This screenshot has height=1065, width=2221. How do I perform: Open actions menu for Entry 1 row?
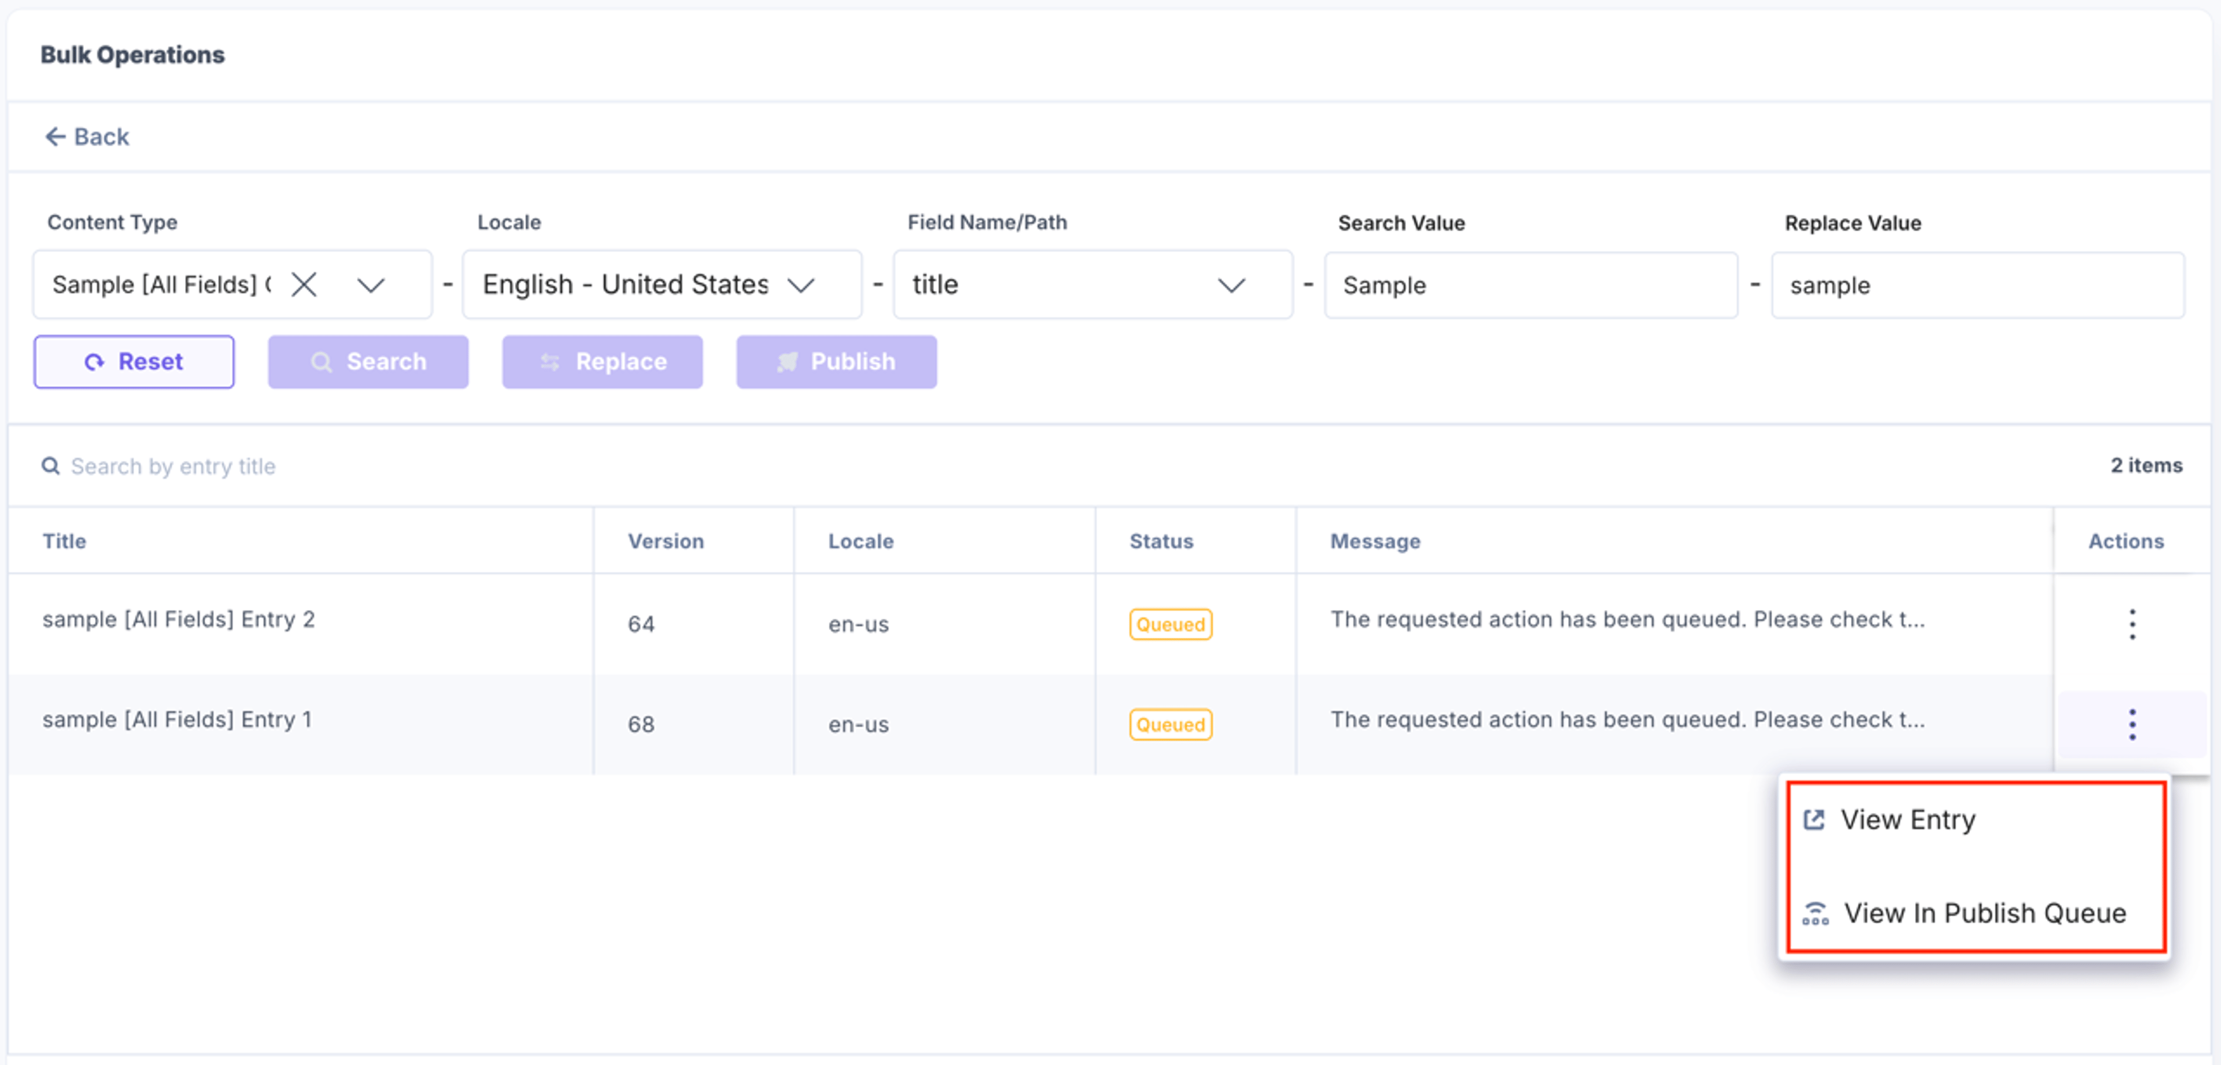2131,724
